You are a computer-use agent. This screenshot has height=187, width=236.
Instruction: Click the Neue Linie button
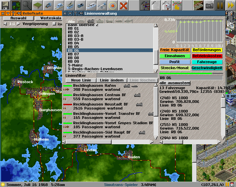[x=81, y=80]
